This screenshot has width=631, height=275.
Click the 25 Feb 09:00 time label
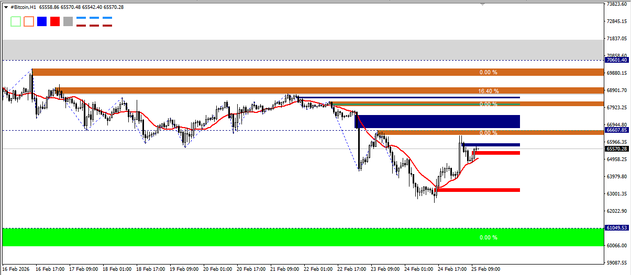486,269
